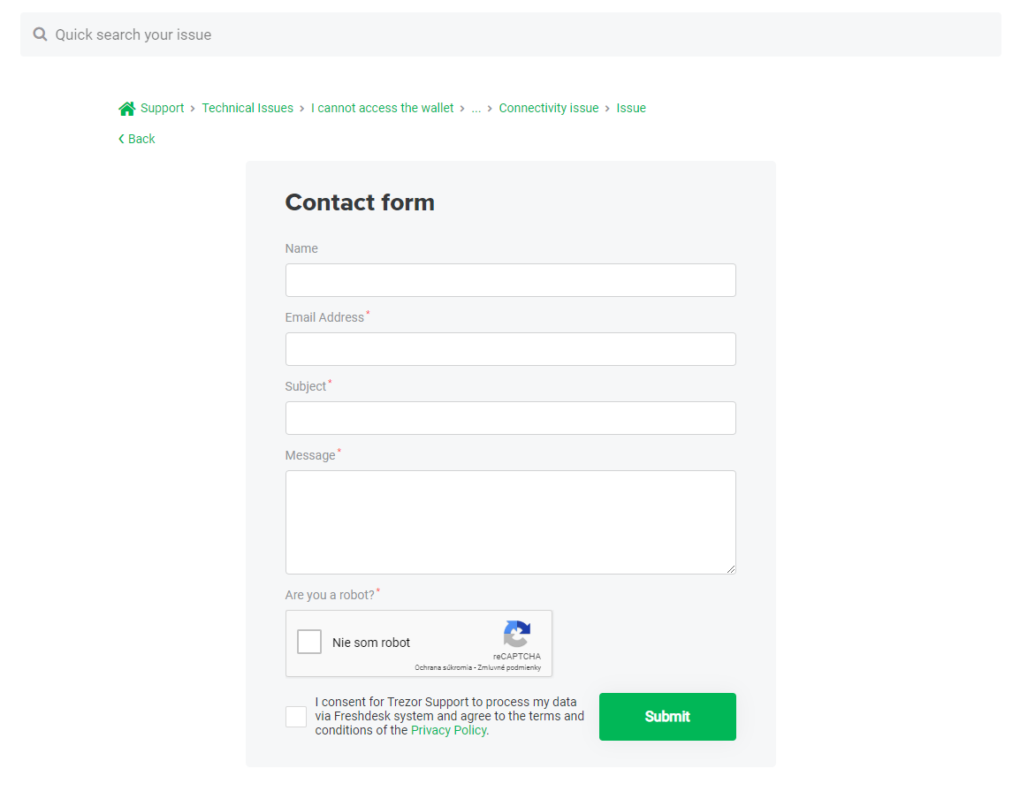Image resolution: width=1020 pixels, height=799 pixels.
Task: Check the Trezor Support consent checkbox
Action: pyautogui.click(x=296, y=717)
